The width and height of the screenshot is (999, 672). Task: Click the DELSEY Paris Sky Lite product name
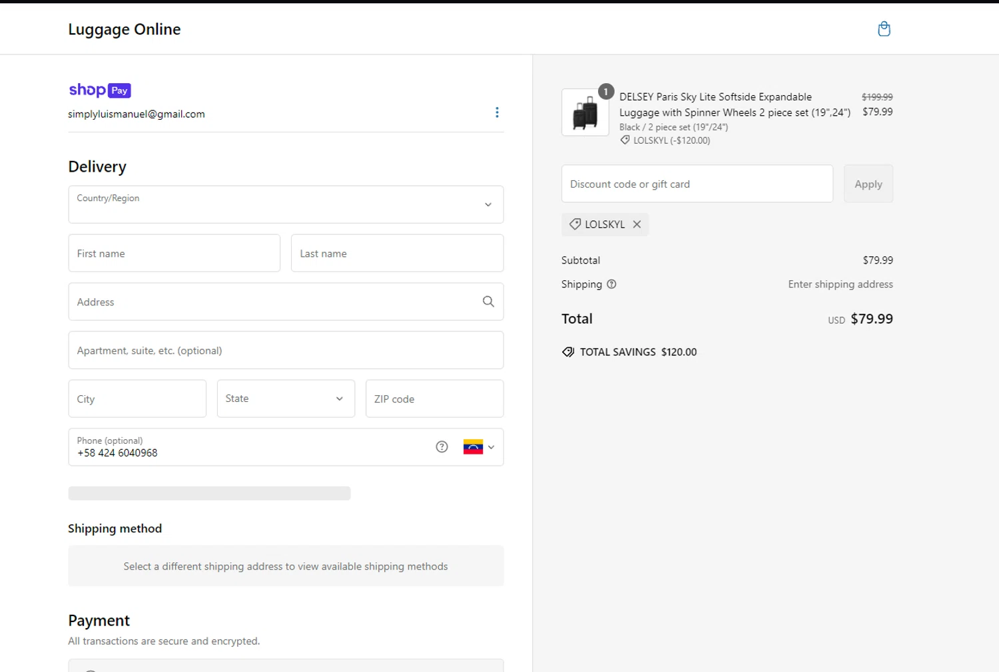point(735,104)
